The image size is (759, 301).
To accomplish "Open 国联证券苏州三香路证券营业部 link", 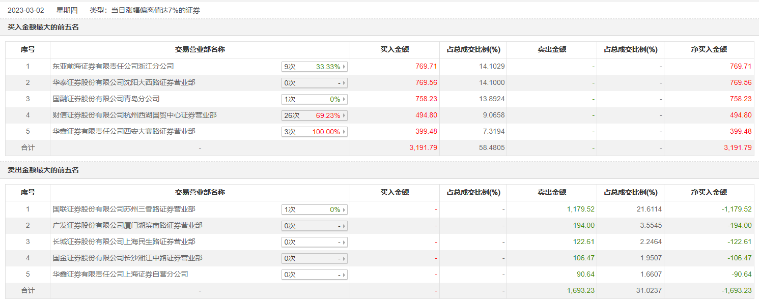I will 124,209.
